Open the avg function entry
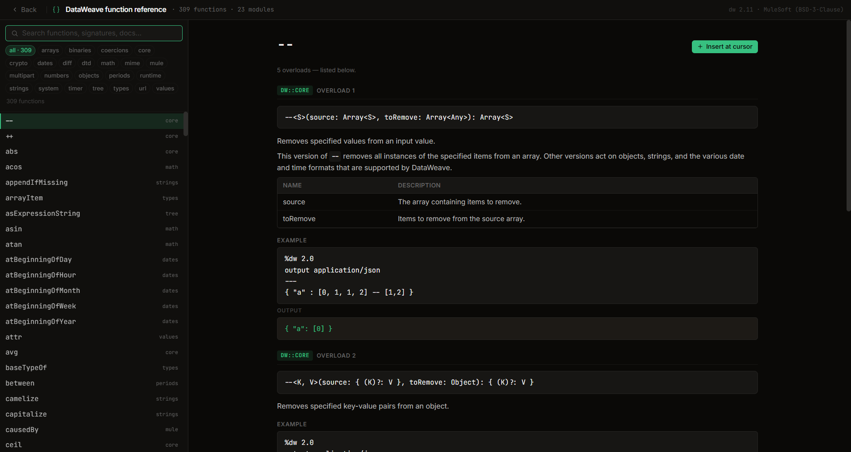This screenshot has width=851, height=452. point(92,352)
